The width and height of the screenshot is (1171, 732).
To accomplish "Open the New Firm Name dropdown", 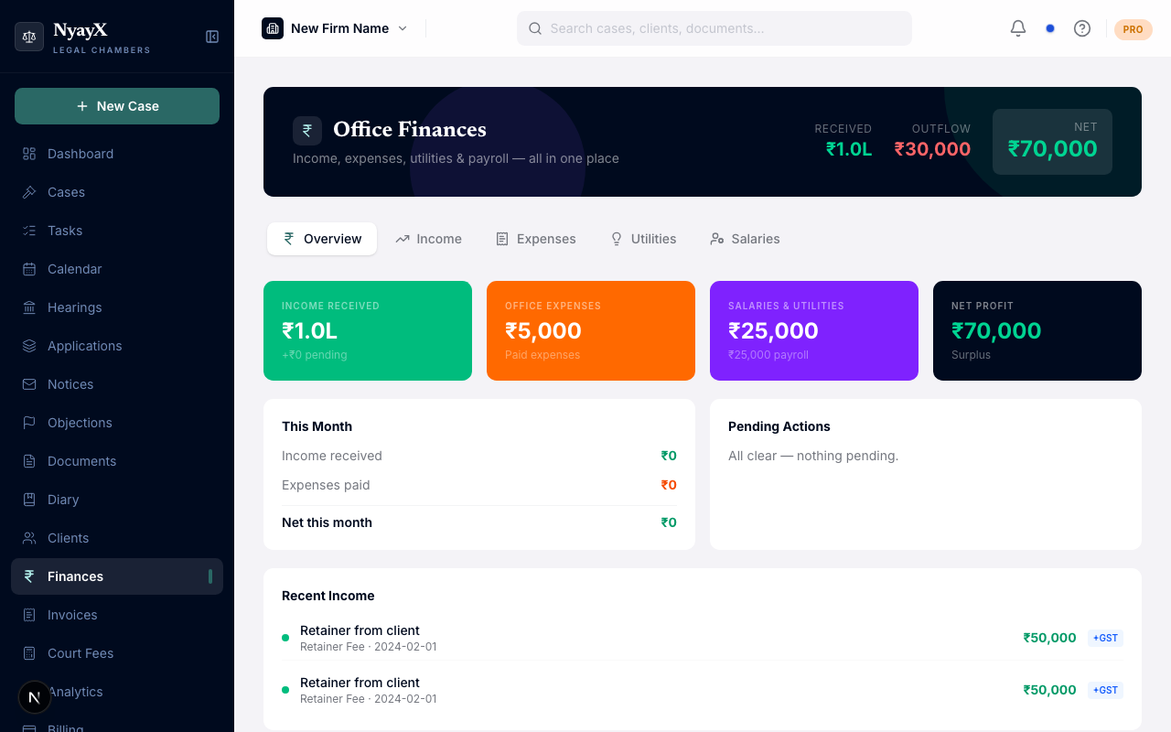I will 338,28.
